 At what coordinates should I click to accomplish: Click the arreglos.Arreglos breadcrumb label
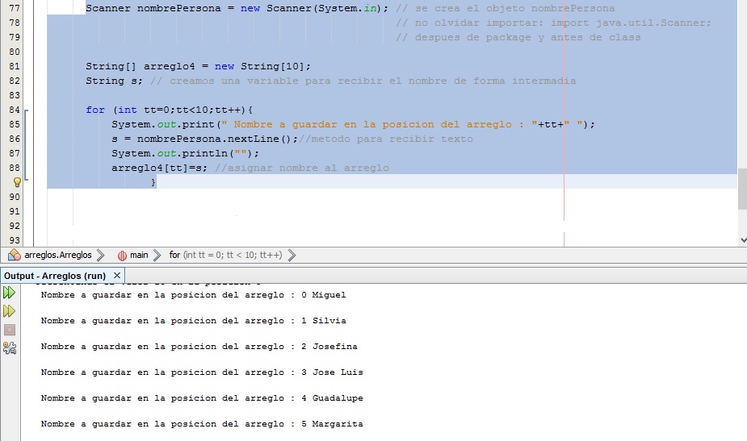tap(58, 255)
